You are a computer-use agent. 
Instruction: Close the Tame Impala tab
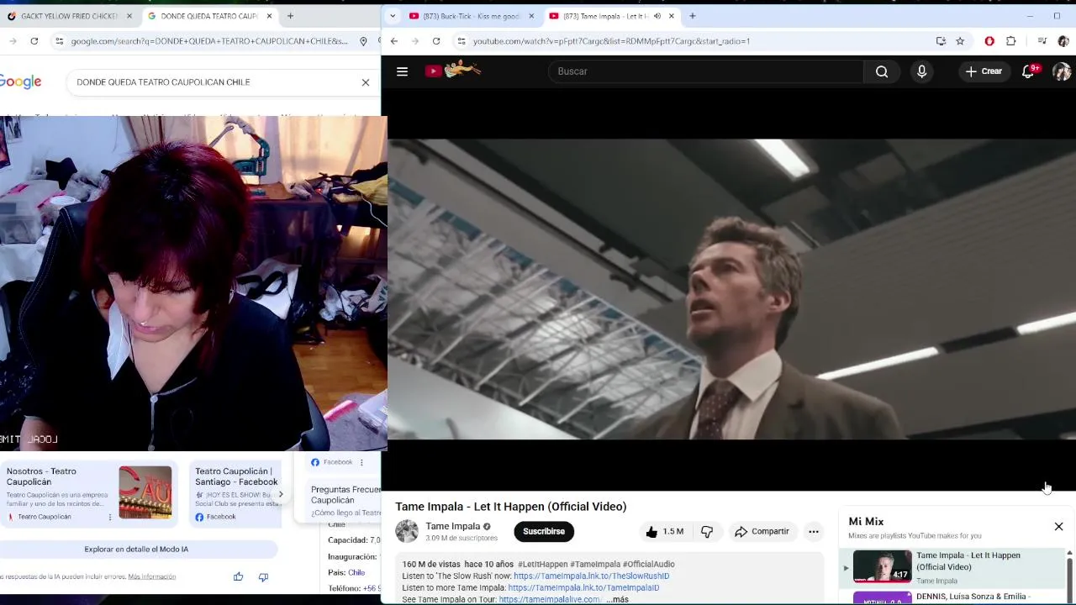click(x=671, y=16)
